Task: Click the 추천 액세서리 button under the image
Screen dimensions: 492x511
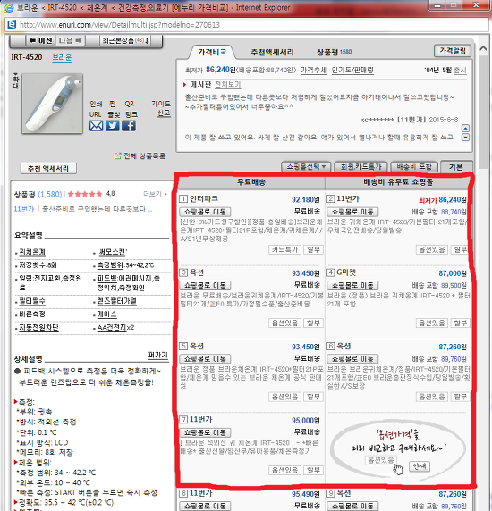Action: coord(48,169)
